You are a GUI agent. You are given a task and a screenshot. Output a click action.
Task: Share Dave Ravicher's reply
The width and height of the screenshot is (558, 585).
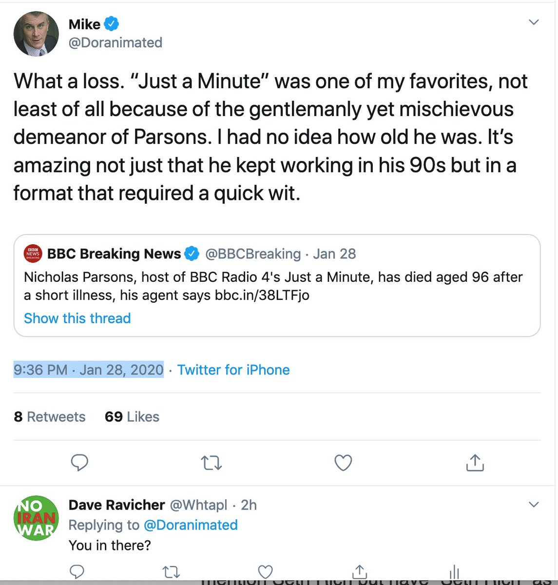[359, 571]
